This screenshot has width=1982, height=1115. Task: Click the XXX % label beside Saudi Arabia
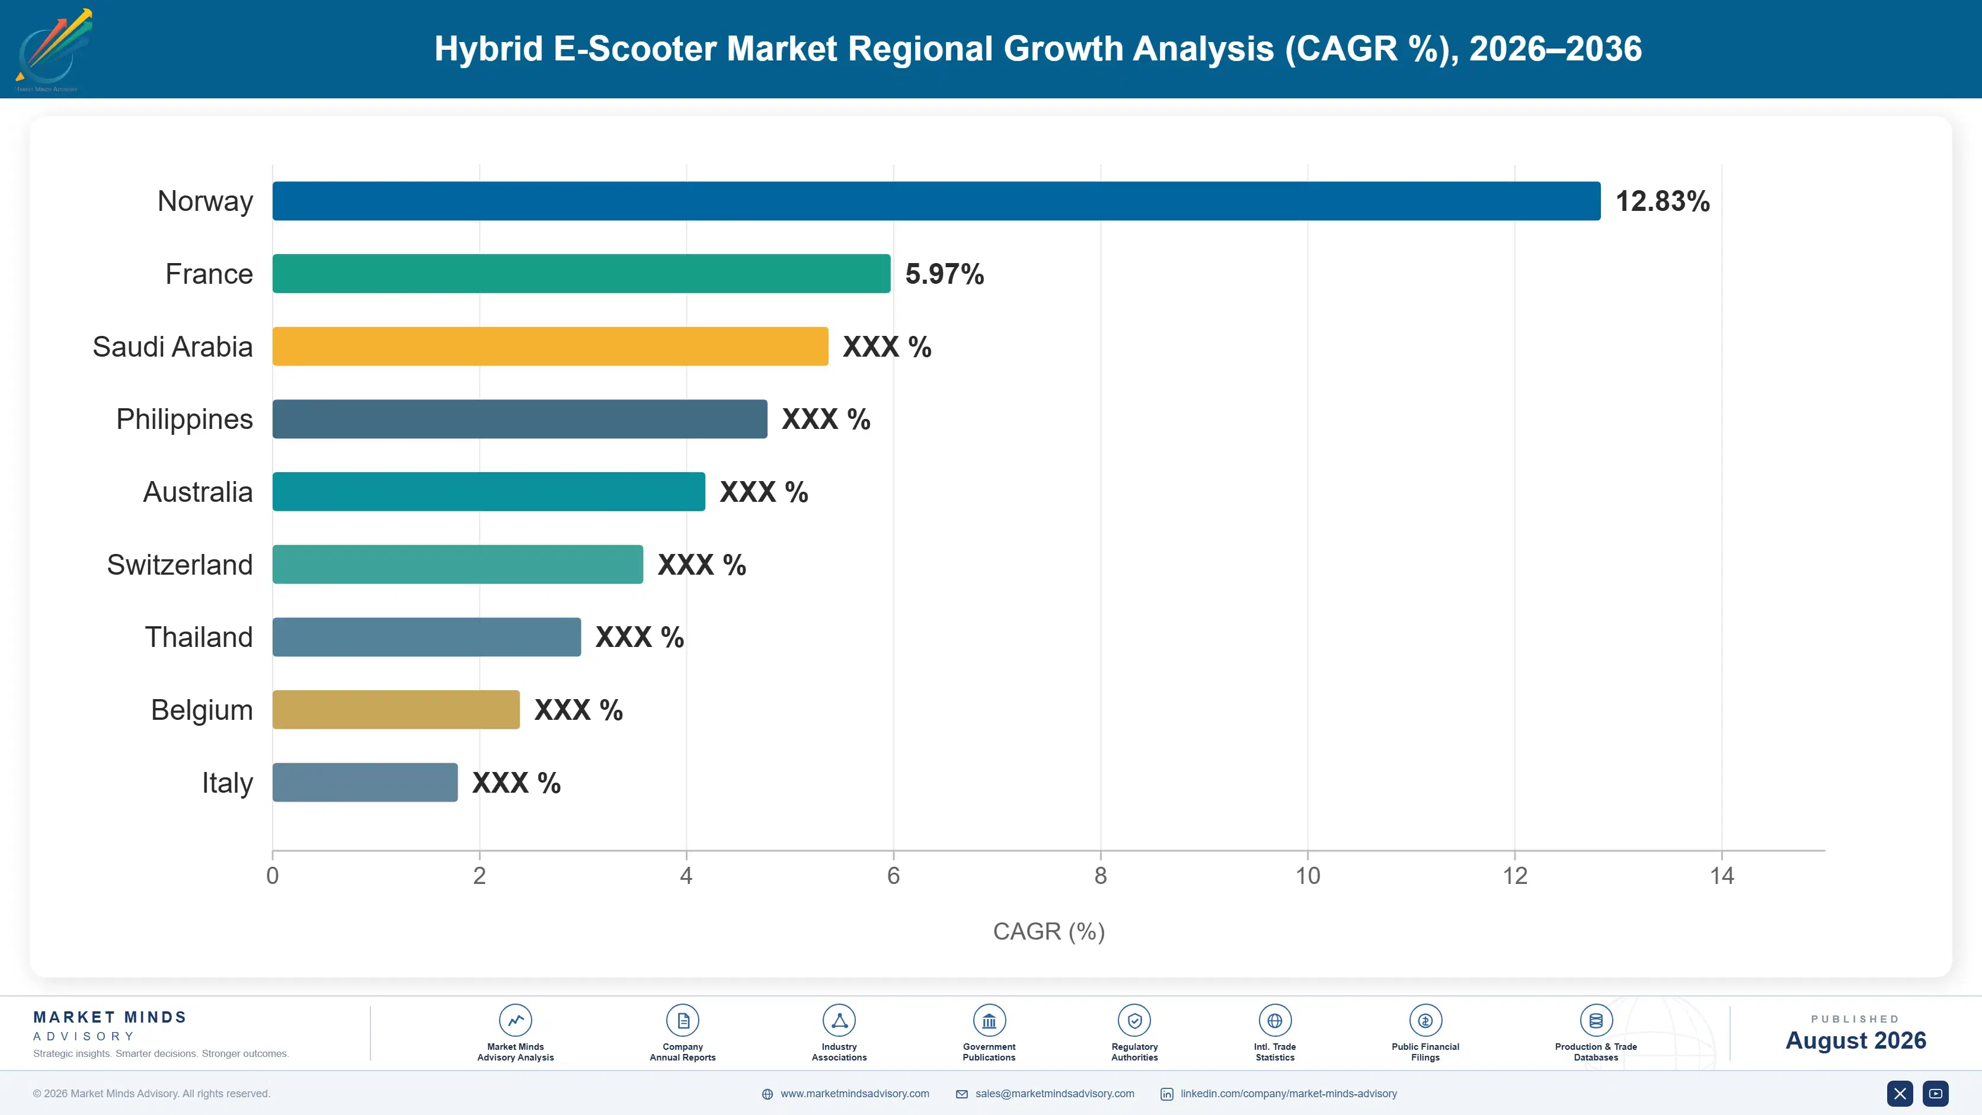click(887, 347)
